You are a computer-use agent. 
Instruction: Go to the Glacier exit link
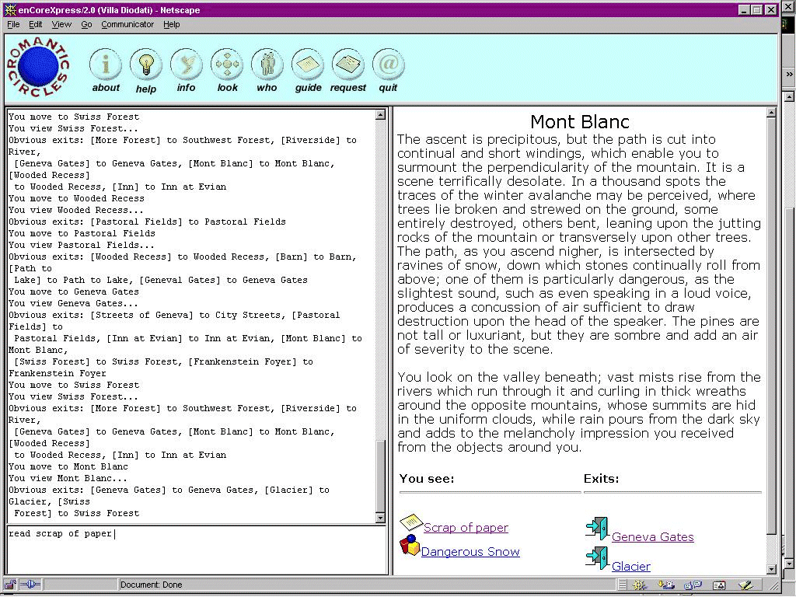[x=630, y=567]
